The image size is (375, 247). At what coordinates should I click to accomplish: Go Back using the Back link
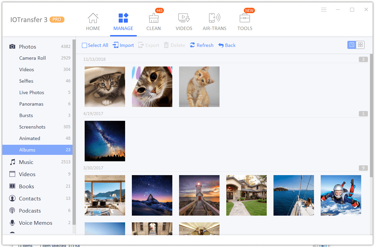pyautogui.click(x=227, y=45)
